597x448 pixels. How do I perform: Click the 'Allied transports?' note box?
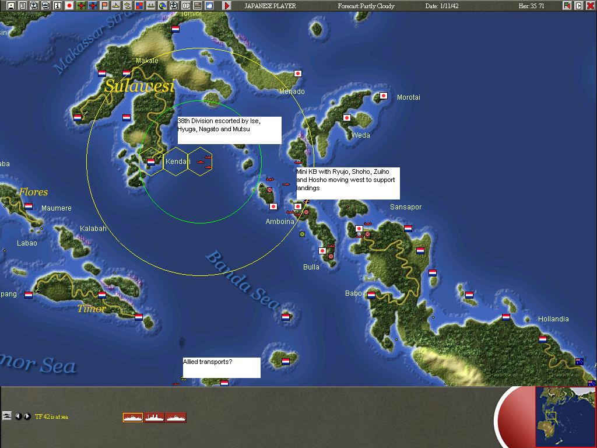[x=222, y=367]
